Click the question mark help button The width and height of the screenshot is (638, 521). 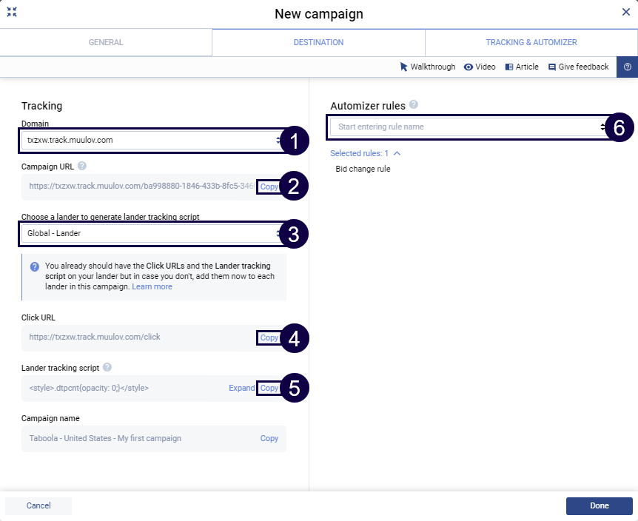627,67
